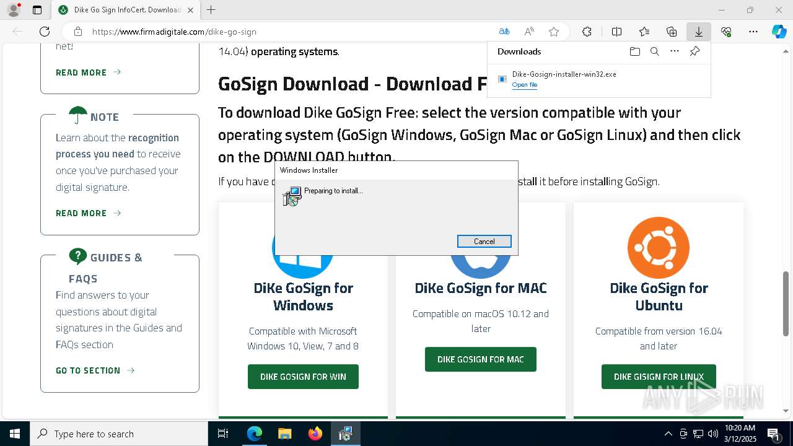Click DIKE GOSIGN FOR MAC download button
The width and height of the screenshot is (793, 446).
(481, 359)
